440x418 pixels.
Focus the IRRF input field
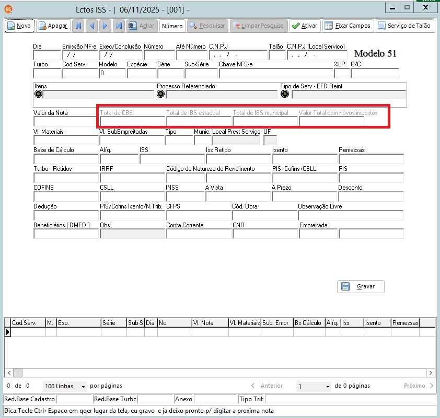132,178
